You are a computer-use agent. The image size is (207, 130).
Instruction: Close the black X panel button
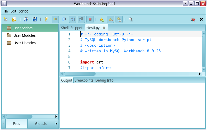[201, 19]
